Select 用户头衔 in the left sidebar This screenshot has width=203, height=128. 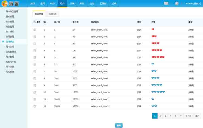pos(10,47)
